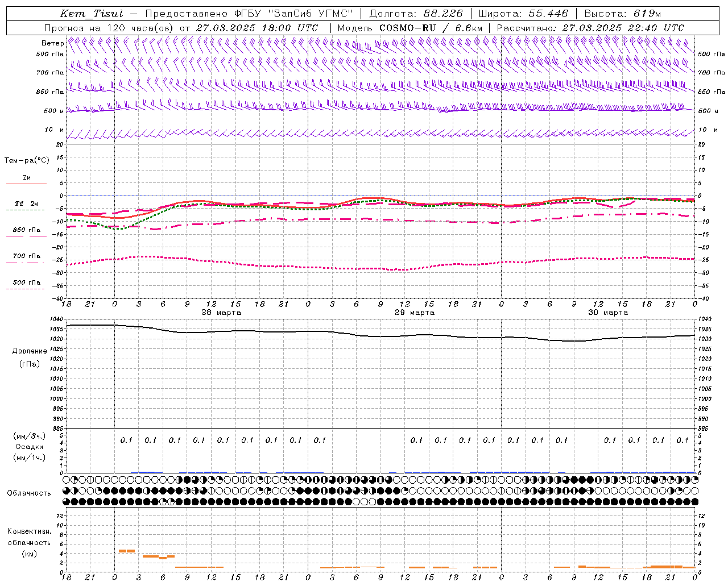Image resolution: width=728 pixels, height=582 pixels.
Task: Click the "(мм/1ч.)" precipitation unit label
Action: pyautogui.click(x=30, y=458)
